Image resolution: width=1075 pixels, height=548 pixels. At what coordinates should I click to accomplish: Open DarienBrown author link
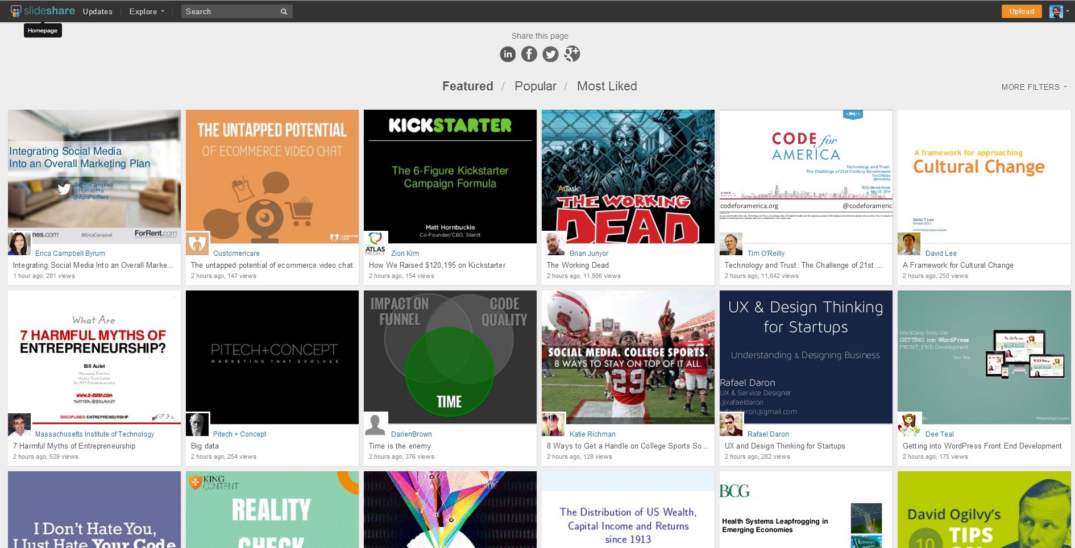(x=412, y=434)
